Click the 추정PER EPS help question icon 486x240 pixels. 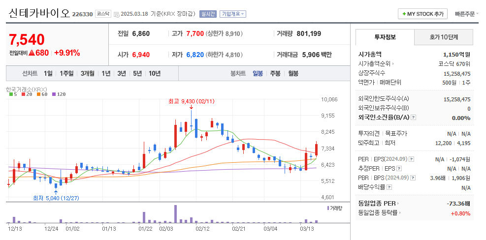coord(399,169)
